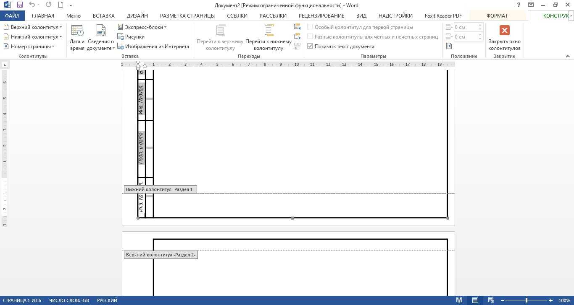Save the document with the floppy disk icon
This screenshot has height=305, width=574.
(19, 5)
